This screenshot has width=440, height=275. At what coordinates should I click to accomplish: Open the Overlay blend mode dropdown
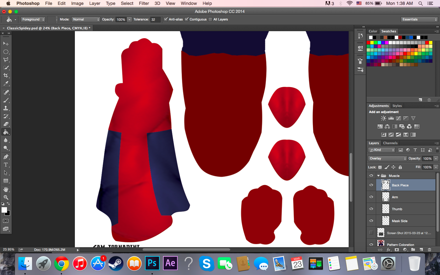tap(387, 159)
